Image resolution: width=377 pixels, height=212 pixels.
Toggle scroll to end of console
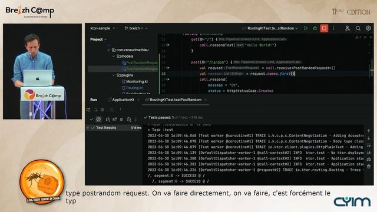tap(369, 152)
